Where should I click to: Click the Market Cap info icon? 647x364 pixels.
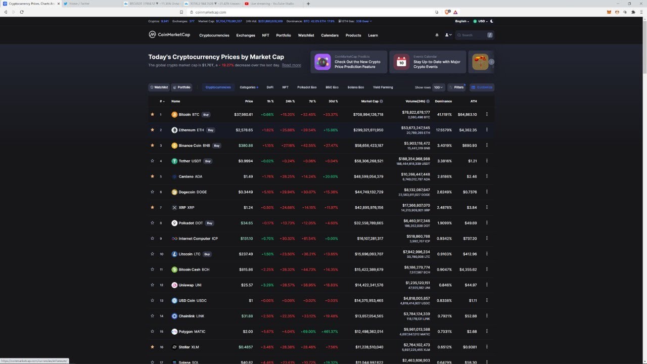381,101
